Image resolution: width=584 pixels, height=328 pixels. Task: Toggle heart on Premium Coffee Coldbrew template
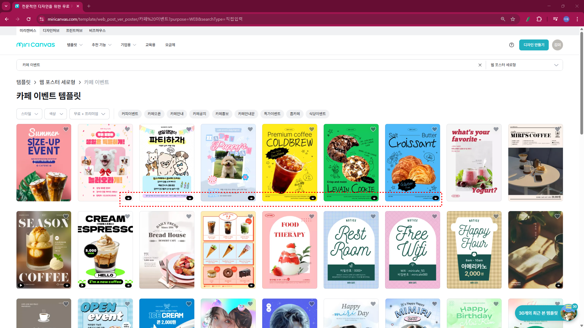point(312,129)
